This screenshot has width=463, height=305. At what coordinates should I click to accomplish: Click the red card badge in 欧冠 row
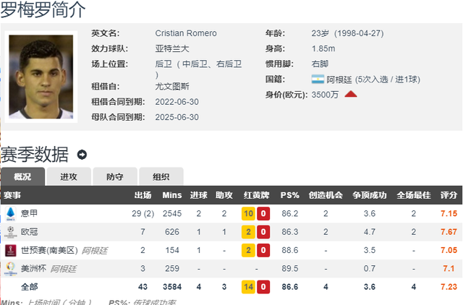point(264,231)
